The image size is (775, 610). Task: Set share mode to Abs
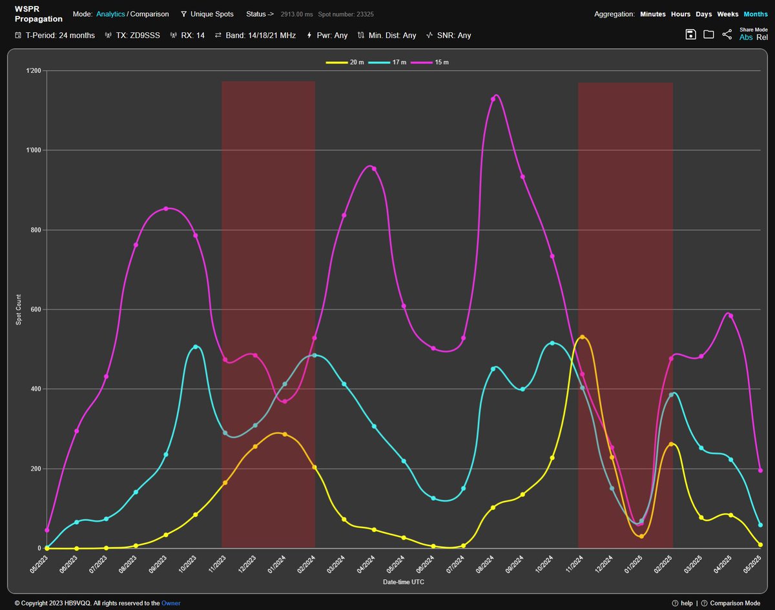pyautogui.click(x=746, y=37)
